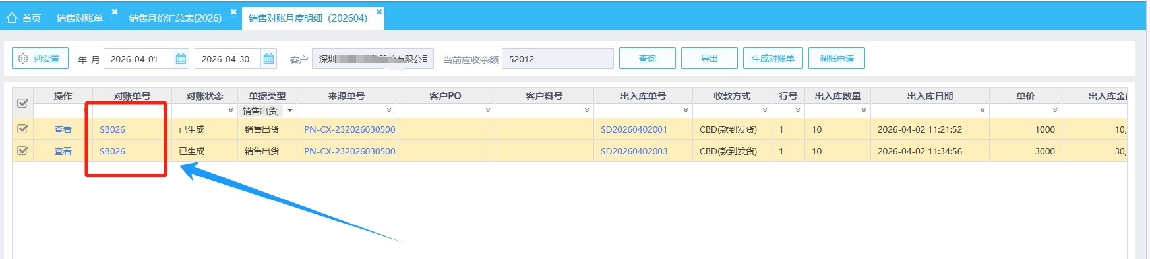Close the 销售月份汇总表(2026) tab
The image size is (1150, 259).
point(233,12)
